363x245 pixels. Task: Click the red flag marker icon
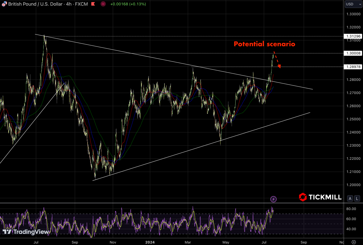[93, 4]
